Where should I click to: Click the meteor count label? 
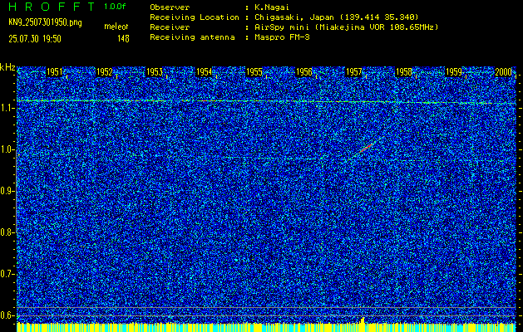(116, 27)
